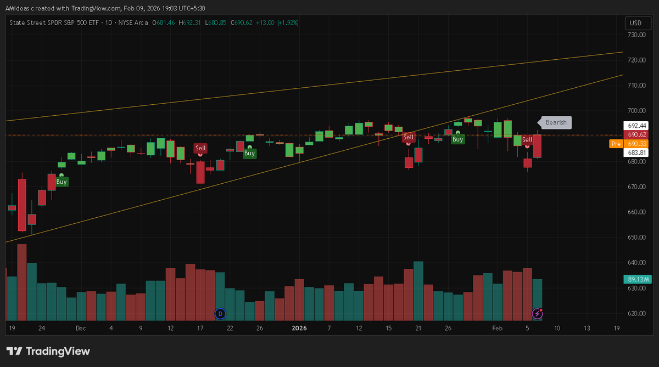Screen dimensions: 659x367
Task: Select the Sell marker near December 17
Action: pos(200,148)
